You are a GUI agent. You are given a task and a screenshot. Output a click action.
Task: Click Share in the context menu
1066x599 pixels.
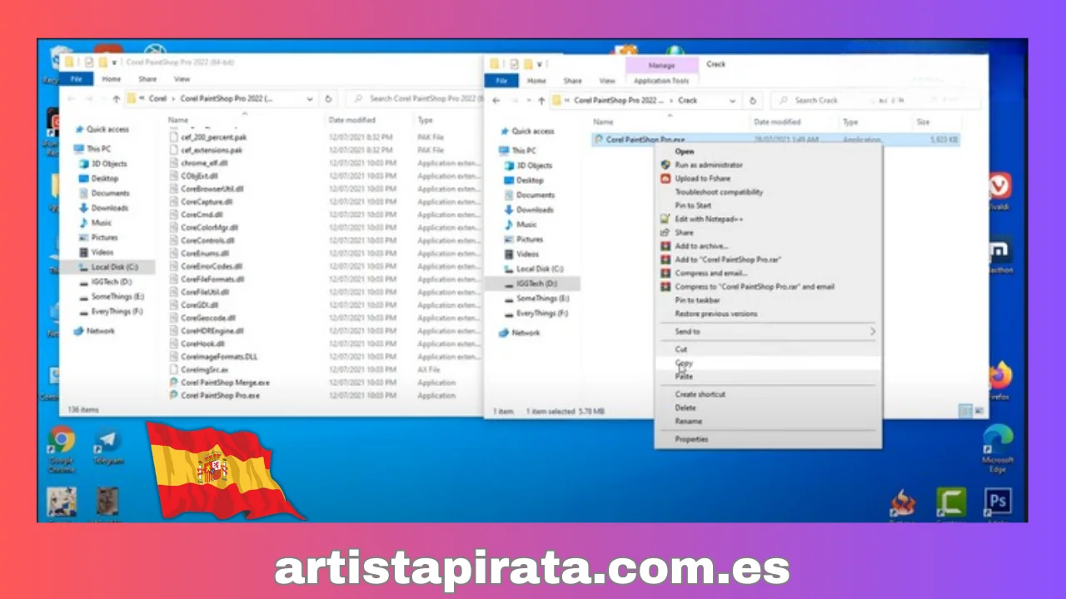point(684,232)
